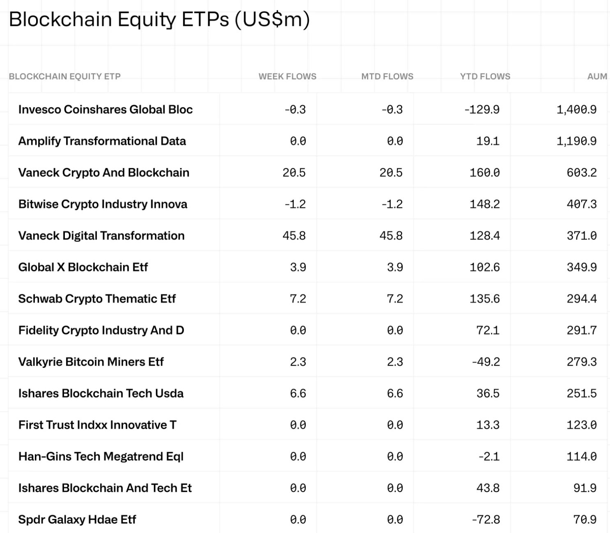This screenshot has width=610, height=533.
Task: Open Invesco Coinshares Global Bloc row
Action: pyautogui.click(x=105, y=110)
